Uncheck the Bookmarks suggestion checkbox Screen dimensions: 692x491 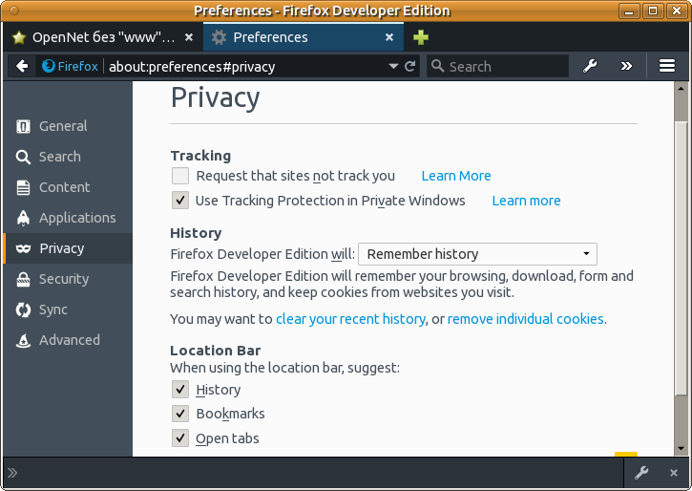click(x=180, y=414)
